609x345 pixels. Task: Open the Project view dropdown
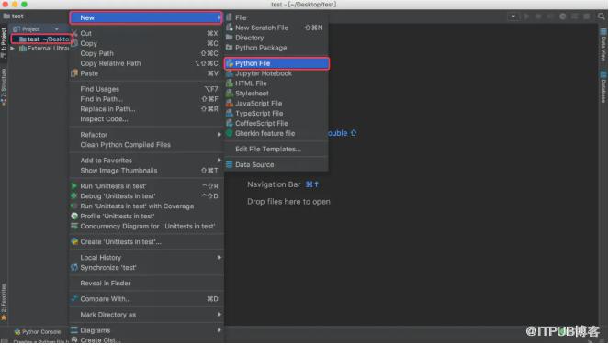point(57,29)
